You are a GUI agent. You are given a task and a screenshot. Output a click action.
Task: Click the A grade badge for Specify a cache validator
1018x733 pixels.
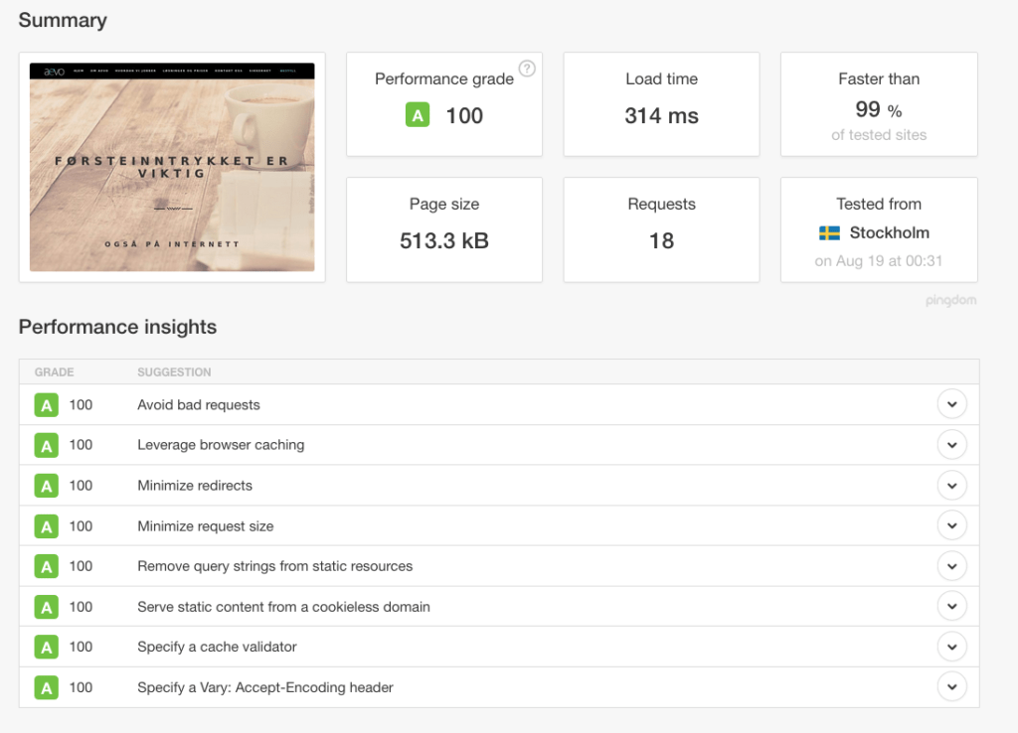(x=46, y=647)
